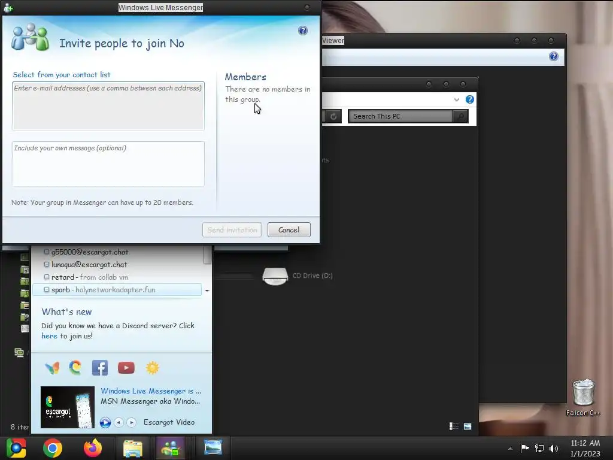Click the network icon in the system tray

[x=539, y=448]
